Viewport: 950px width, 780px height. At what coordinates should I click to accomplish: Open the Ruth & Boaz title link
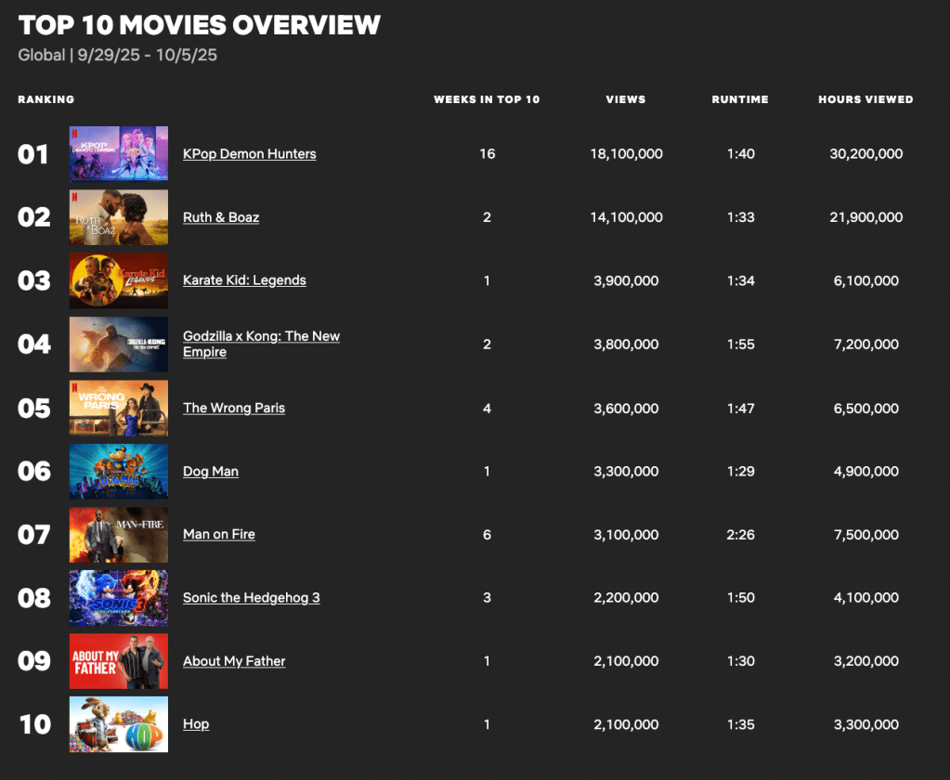tap(221, 217)
